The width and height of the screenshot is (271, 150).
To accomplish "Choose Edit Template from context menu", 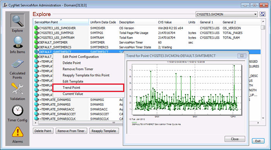I will 73,82.
